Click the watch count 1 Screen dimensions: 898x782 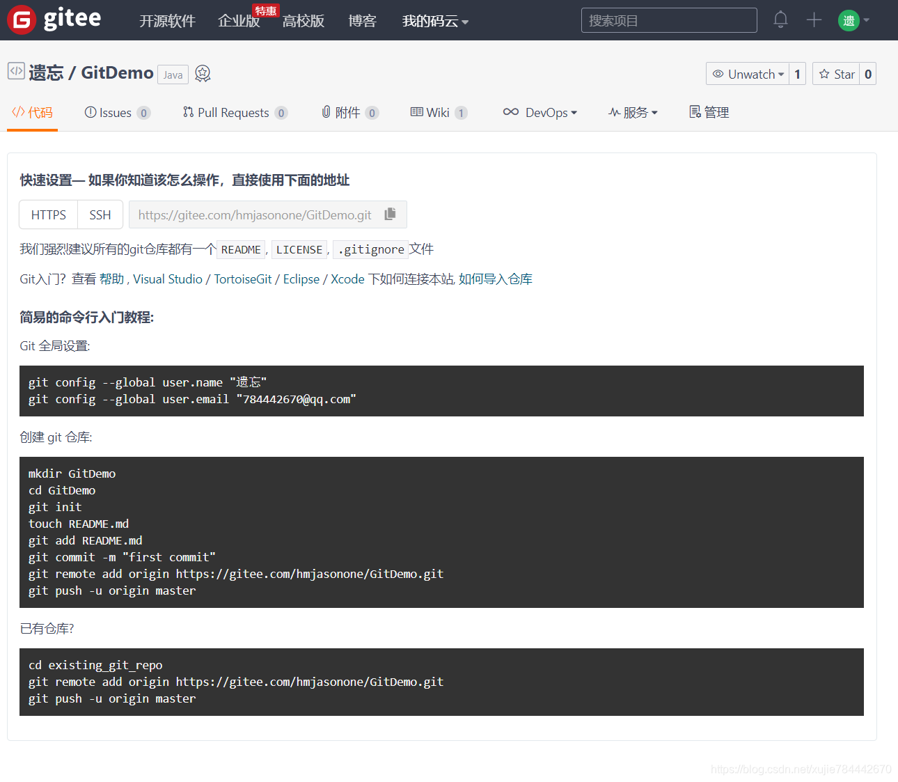point(797,74)
